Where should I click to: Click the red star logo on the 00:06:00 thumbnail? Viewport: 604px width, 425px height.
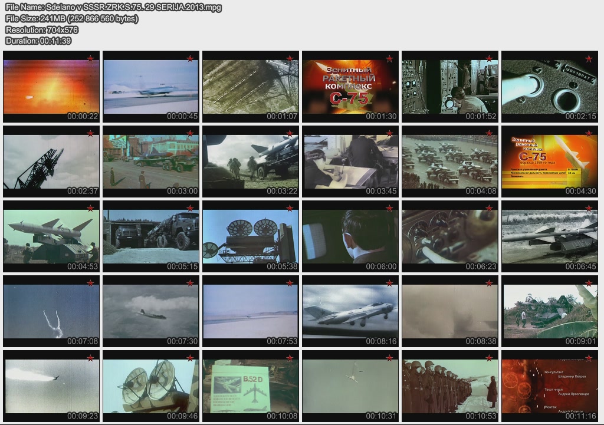[x=389, y=208]
